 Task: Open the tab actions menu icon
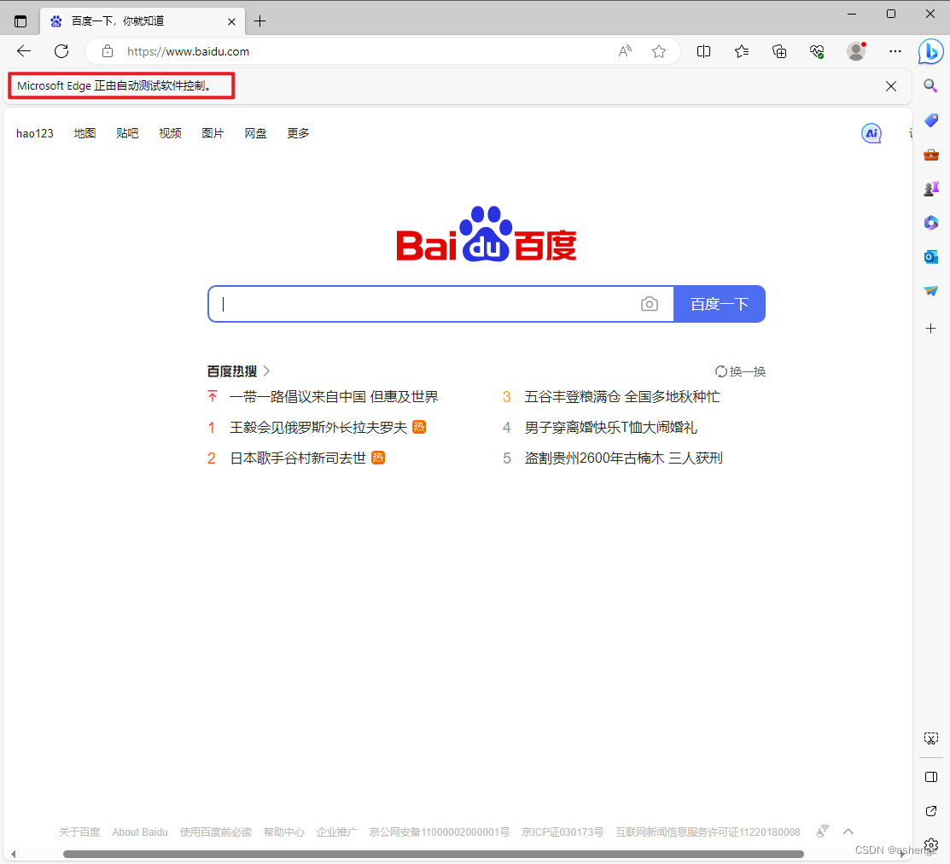20,21
